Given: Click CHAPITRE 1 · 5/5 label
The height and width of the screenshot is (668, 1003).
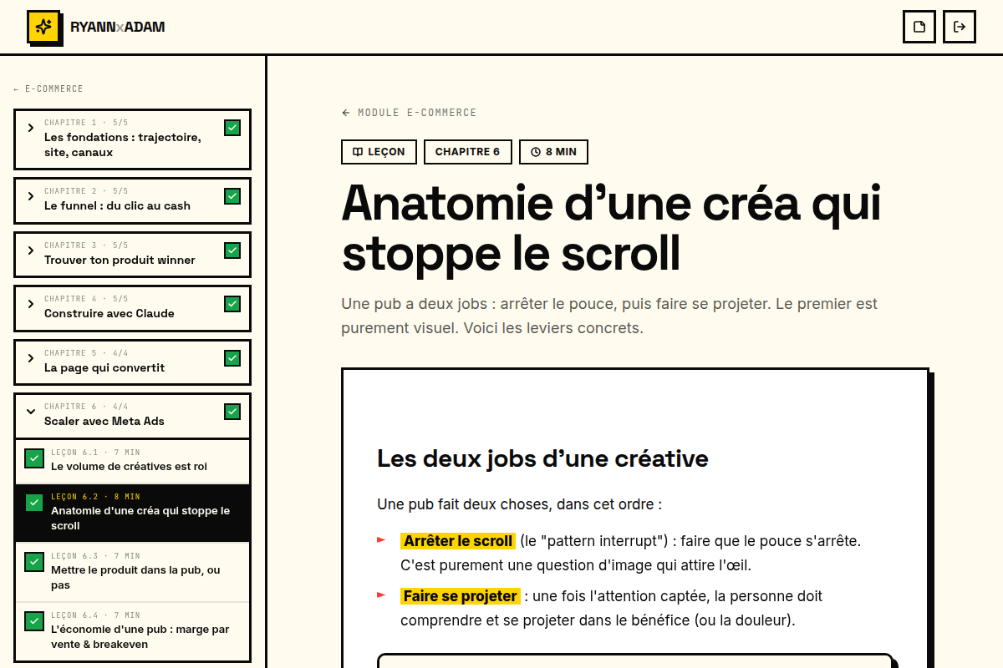Looking at the screenshot, I should (86, 123).
